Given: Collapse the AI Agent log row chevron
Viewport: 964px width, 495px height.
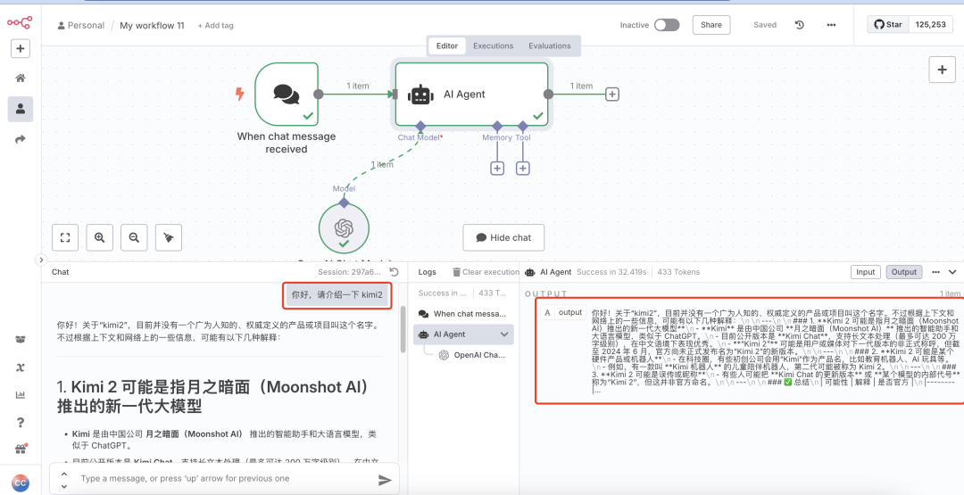Looking at the screenshot, I should click(504, 334).
